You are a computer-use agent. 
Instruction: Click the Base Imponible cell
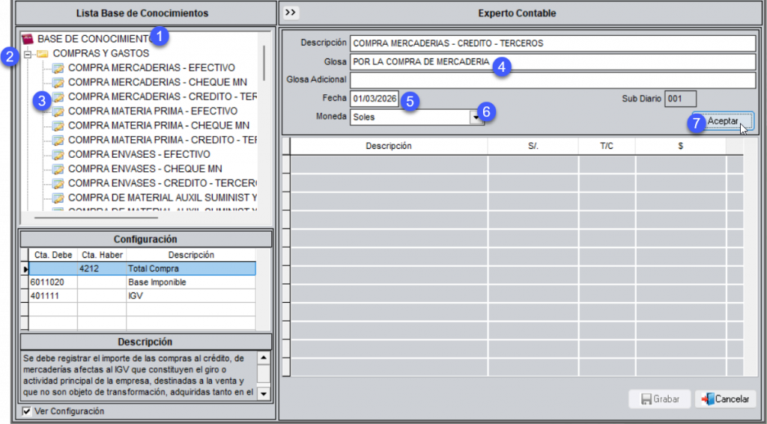191,283
